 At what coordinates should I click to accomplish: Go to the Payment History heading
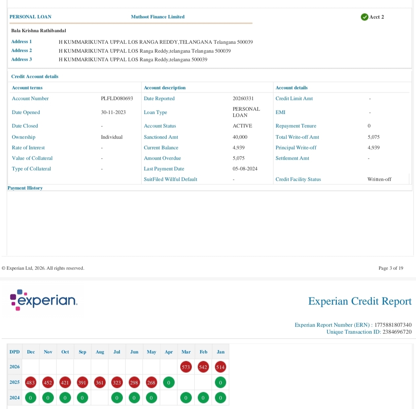tap(25, 188)
